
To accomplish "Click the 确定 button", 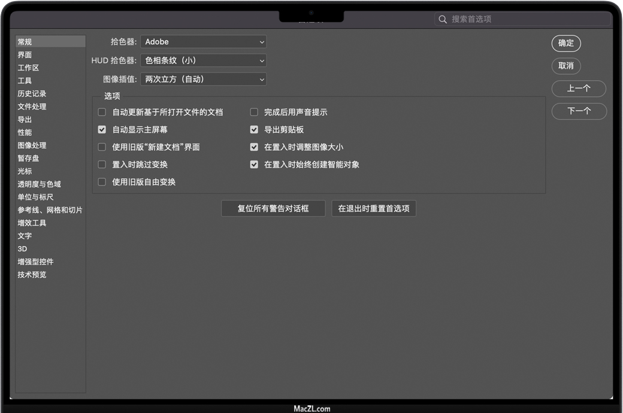I will pos(566,43).
